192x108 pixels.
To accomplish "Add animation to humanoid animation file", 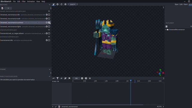I will click(x=49, y=30).
